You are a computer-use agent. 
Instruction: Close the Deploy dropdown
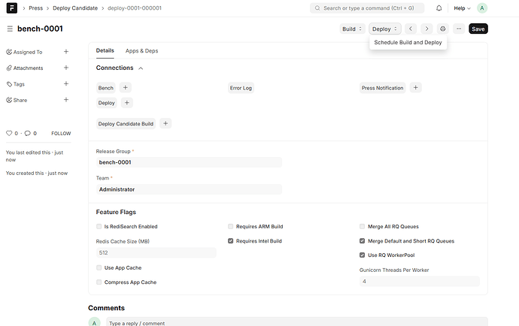(x=385, y=29)
